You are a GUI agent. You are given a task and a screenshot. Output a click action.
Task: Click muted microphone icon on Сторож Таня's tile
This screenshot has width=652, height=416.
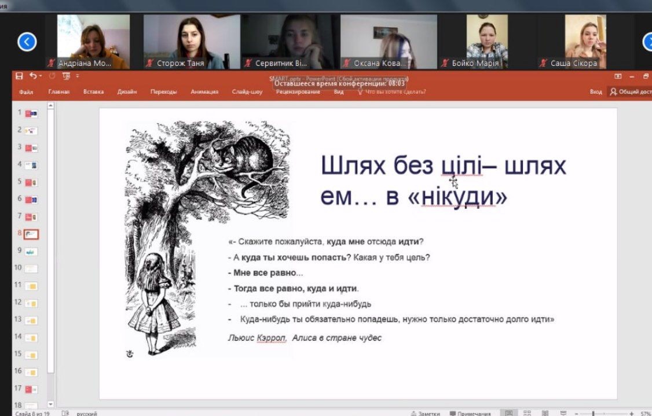pos(149,63)
